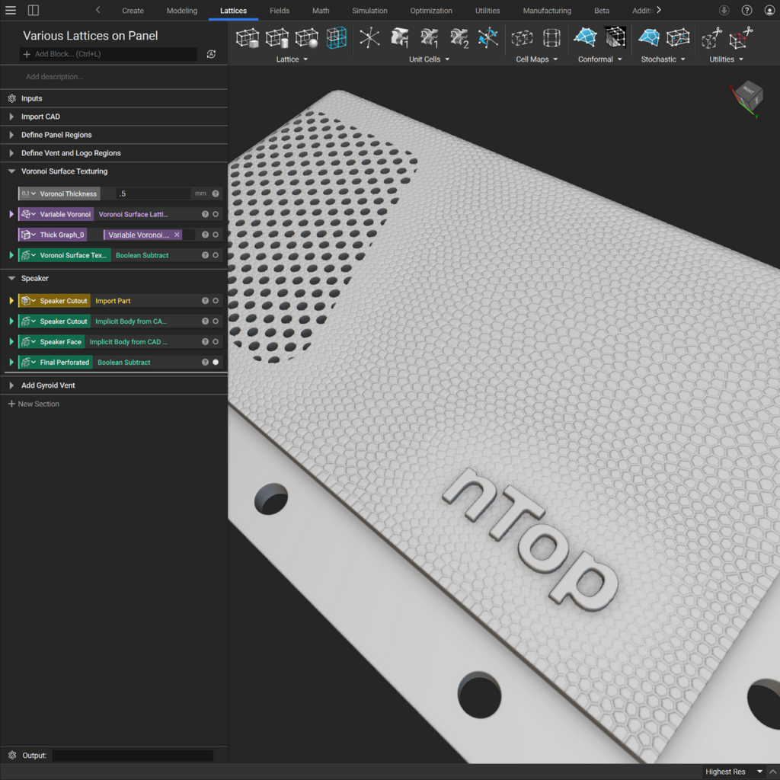Open help for Voronoi Thickness
The image size is (780, 780).
(x=216, y=193)
